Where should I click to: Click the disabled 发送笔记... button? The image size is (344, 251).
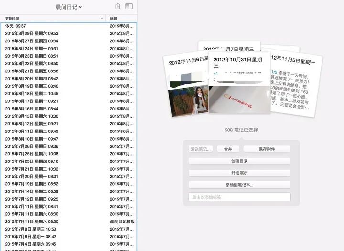[201, 149]
